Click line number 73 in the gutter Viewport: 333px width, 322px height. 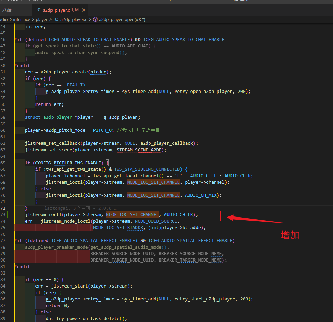pos(3,215)
